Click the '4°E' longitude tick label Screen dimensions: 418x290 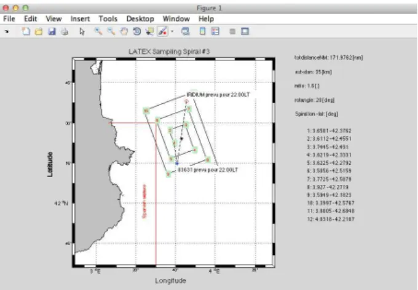pos(215,272)
